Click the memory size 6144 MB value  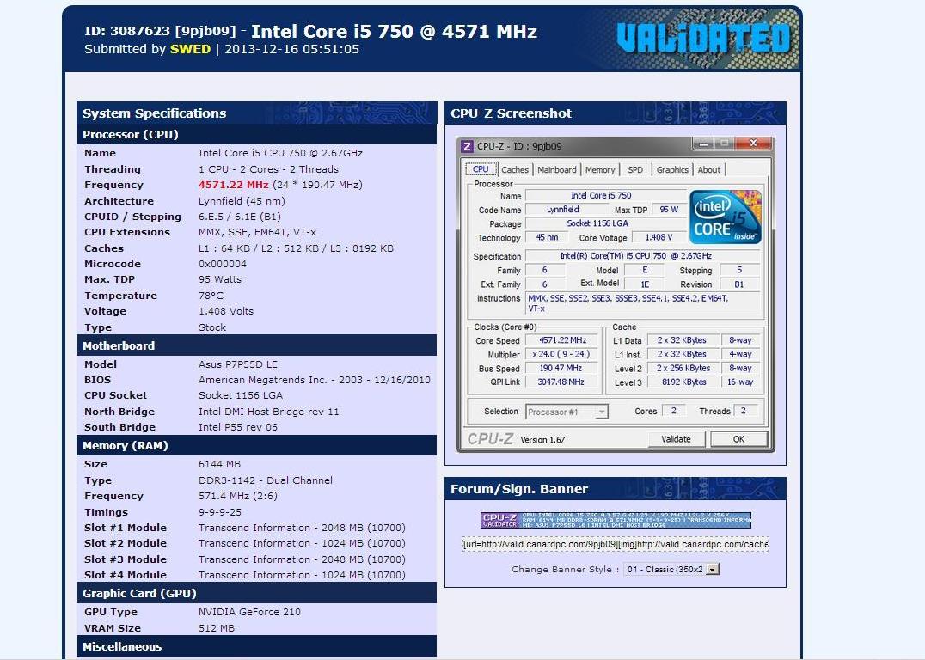coord(219,464)
